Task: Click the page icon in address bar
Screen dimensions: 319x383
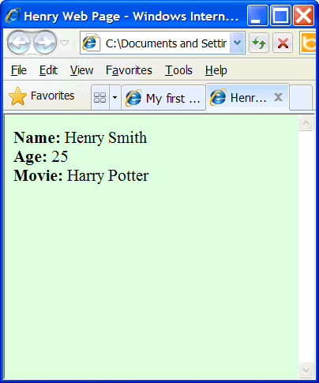Action: click(91, 43)
